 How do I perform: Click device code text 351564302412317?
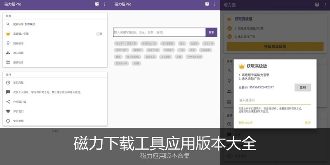[262, 87]
